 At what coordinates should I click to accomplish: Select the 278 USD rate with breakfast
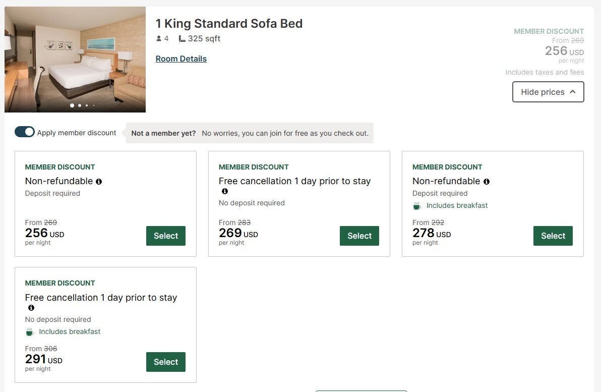point(553,236)
